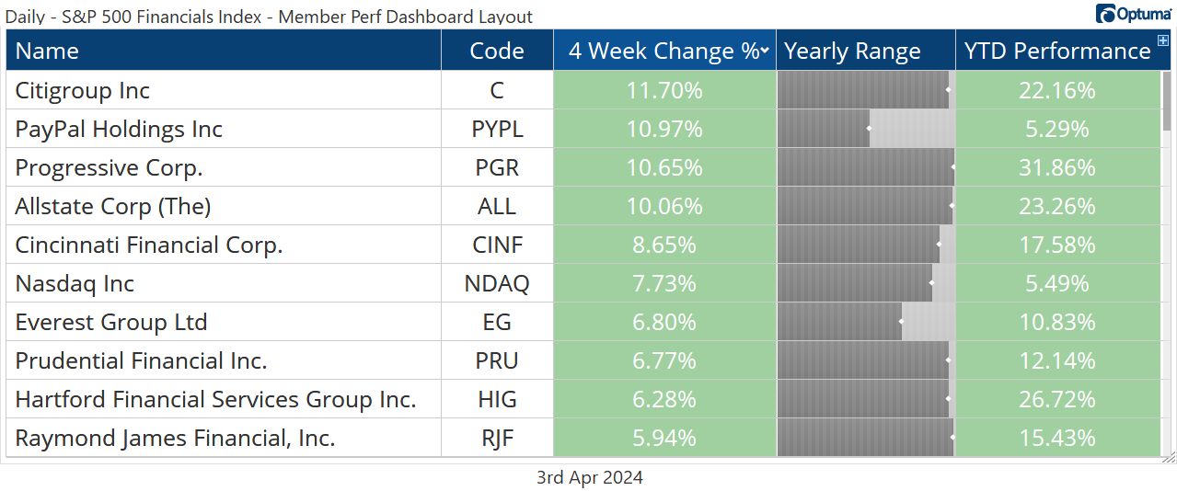Click the NDAQ code cell
Viewport: 1177px width, 491px height.
(x=497, y=284)
